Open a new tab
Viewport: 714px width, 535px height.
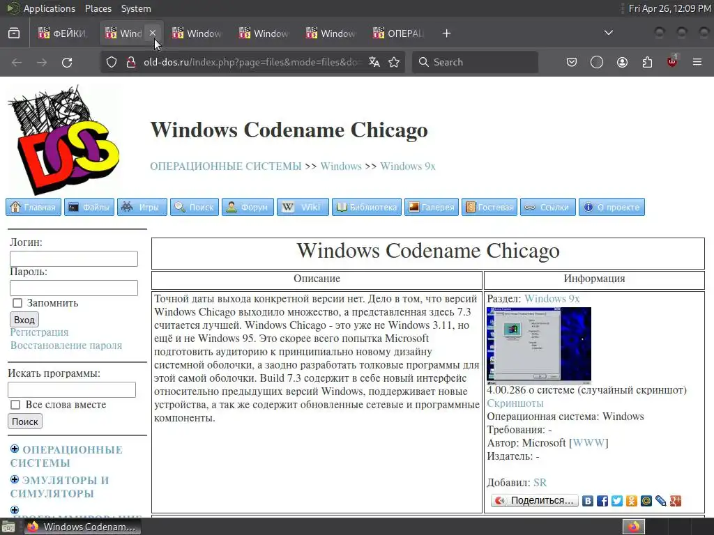point(447,33)
